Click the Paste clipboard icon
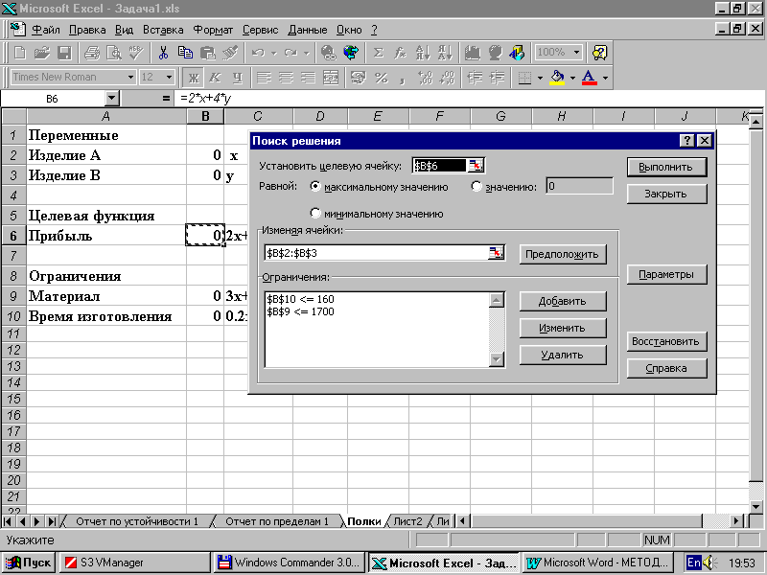This screenshot has height=575, width=767. coord(208,53)
